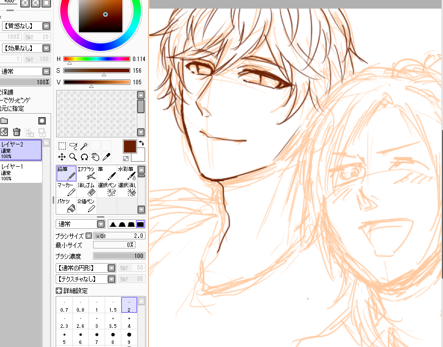Choose brush size preset 2.3
443x347 pixels.
[64, 321]
